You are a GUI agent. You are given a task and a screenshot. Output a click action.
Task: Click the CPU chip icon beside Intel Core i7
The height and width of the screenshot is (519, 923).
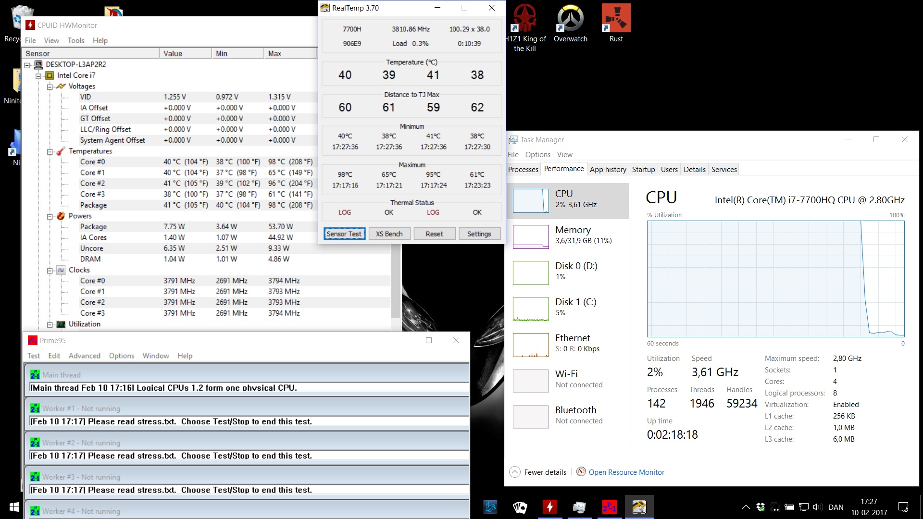coord(50,75)
